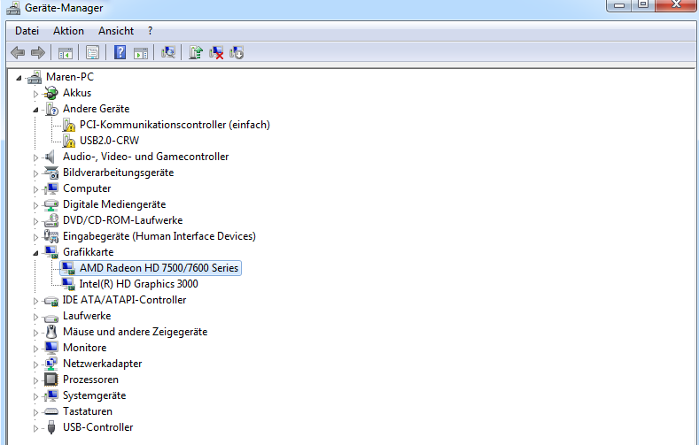This screenshot has height=445, width=699.
Task: Open the ? help menu
Action: coord(151,31)
